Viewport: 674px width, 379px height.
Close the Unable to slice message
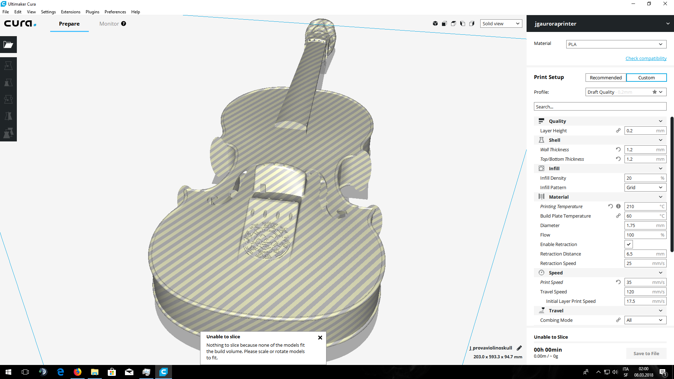point(320,337)
